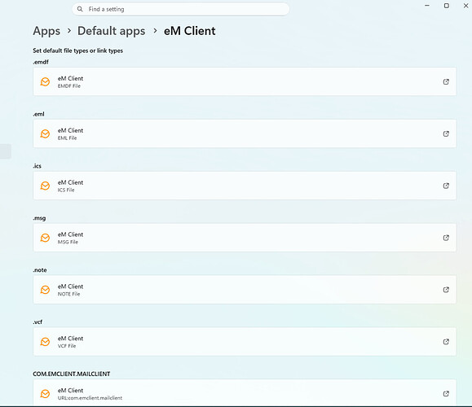Click eM Client envelope icon in VCF File row

point(45,341)
